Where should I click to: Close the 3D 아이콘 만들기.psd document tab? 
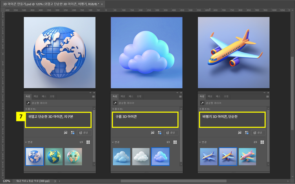102,4
